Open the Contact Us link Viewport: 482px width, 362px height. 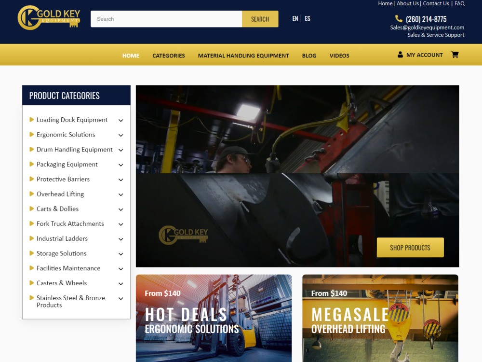[x=436, y=3]
